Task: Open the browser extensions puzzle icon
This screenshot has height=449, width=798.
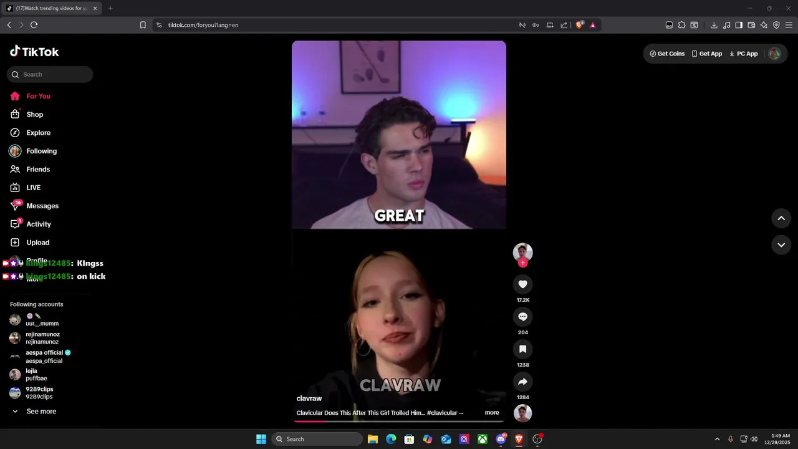Action: pos(681,25)
